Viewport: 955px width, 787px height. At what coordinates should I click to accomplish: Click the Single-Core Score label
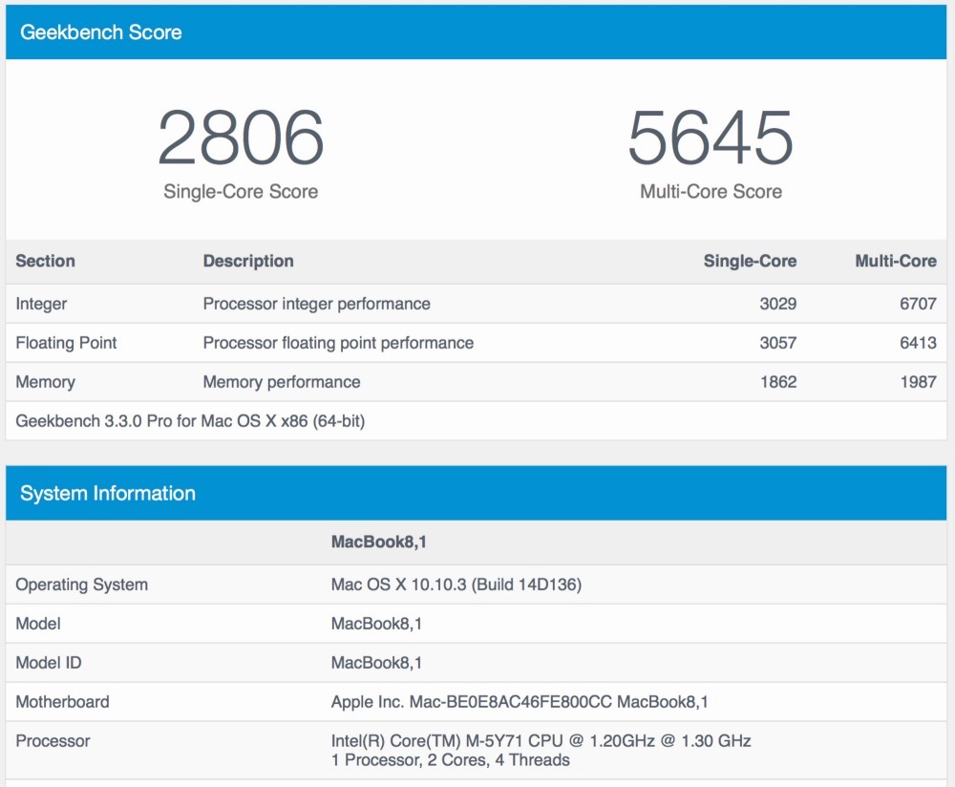pos(241,191)
